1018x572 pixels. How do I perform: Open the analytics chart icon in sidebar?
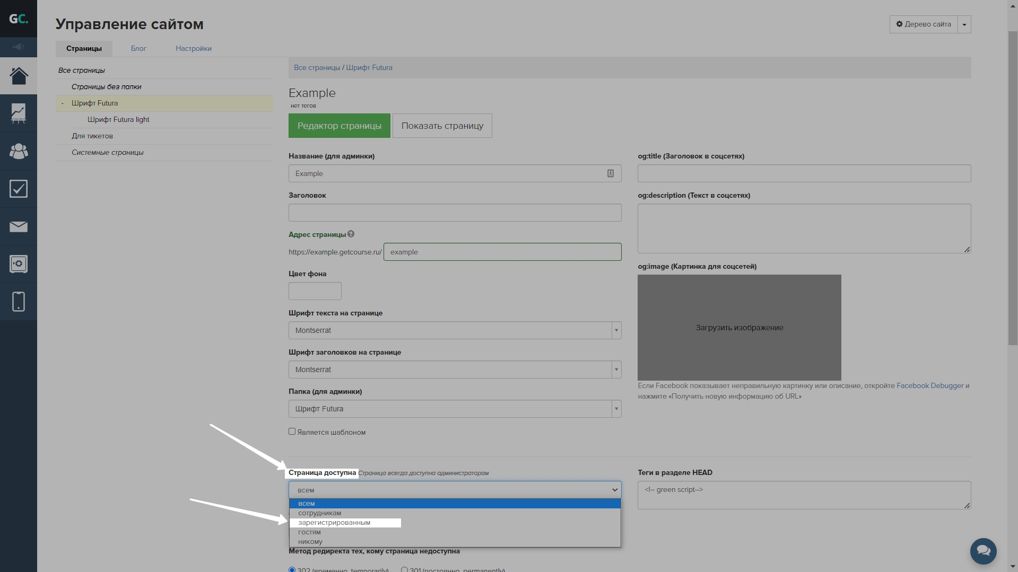pyautogui.click(x=19, y=113)
